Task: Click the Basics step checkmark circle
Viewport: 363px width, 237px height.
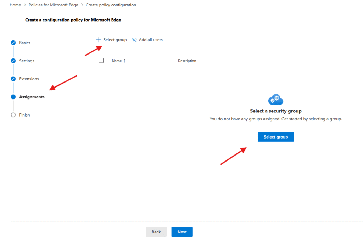Action: (x=13, y=43)
